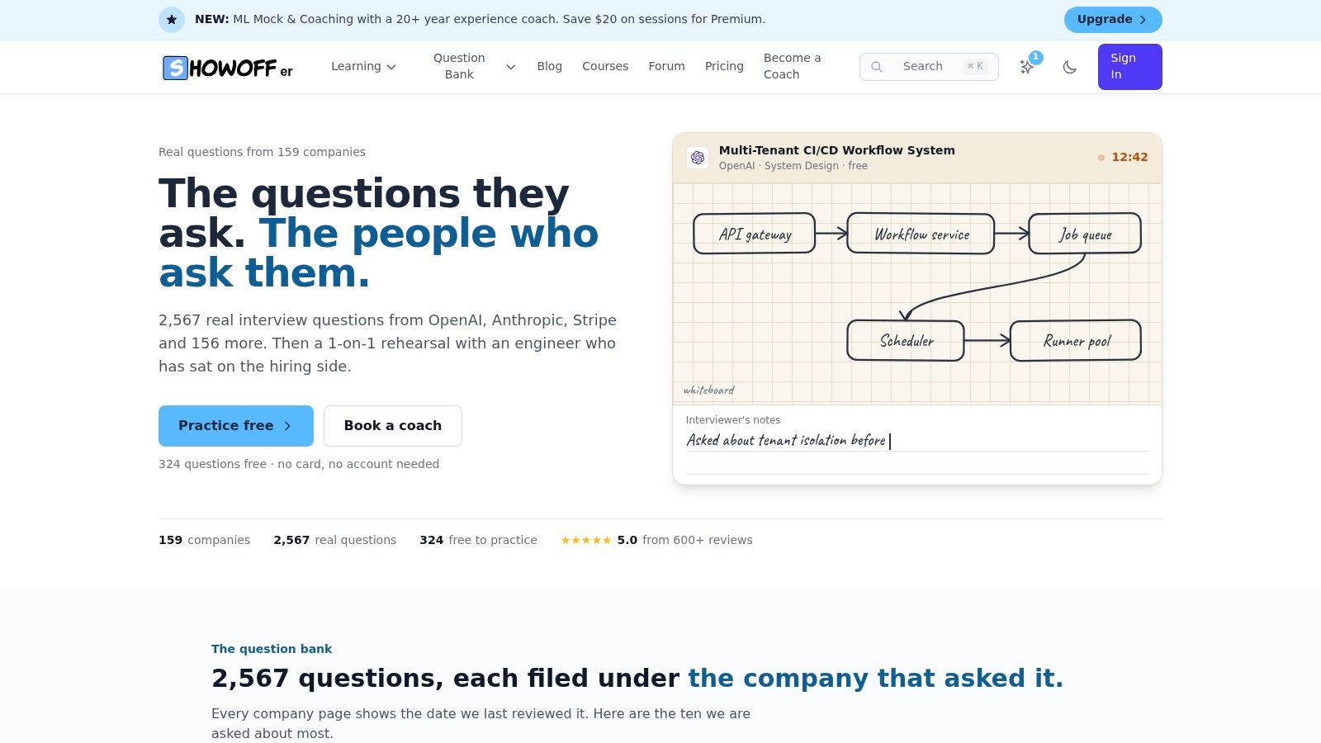This screenshot has height=743, width=1321.
Task: Click '5.0 from 600+ reviews' text
Action: click(x=685, y=540)
